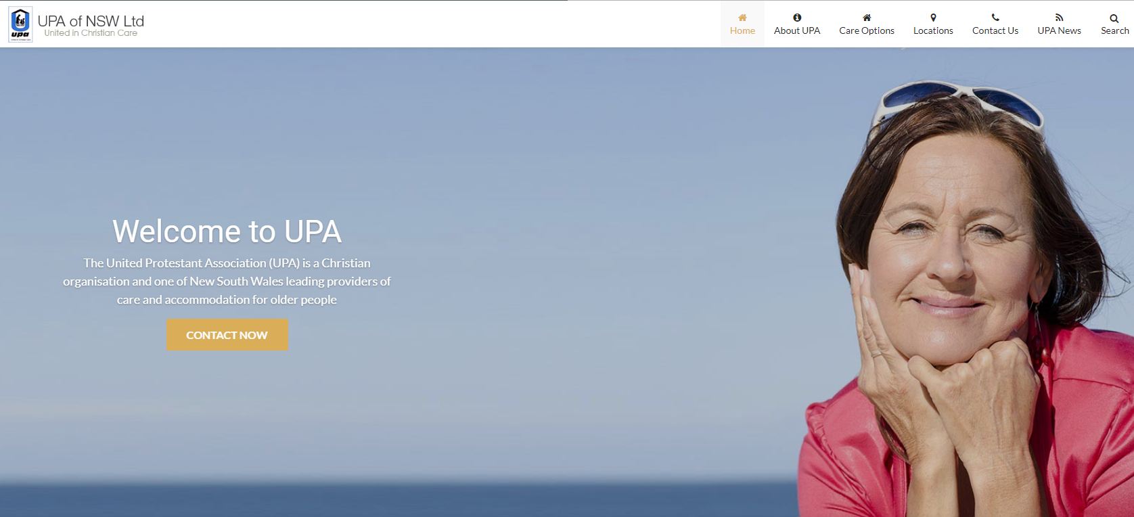Click the house icon above Care Options
Screen dimensions: 1134x517
coord(867,18)
